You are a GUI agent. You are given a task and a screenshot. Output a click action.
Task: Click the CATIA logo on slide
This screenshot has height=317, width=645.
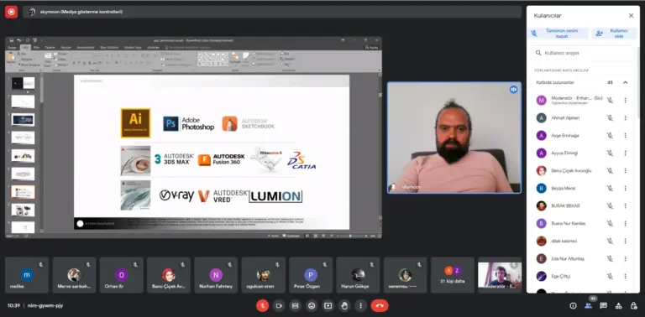tap(302, 160)
